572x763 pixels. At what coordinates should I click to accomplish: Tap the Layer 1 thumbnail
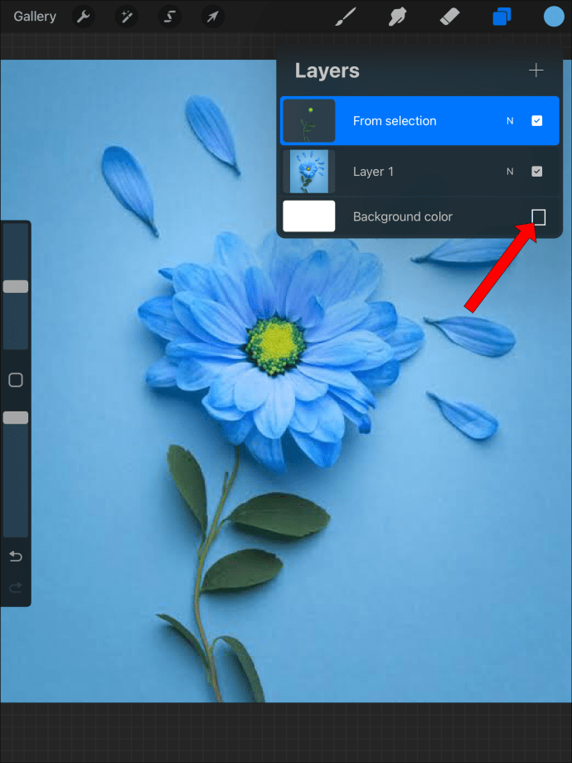click(x=309, y=172)
